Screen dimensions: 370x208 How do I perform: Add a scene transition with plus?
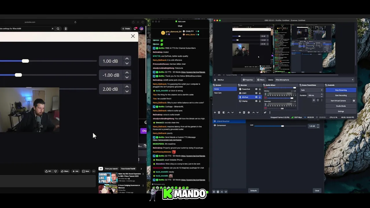tap(314, 100)
